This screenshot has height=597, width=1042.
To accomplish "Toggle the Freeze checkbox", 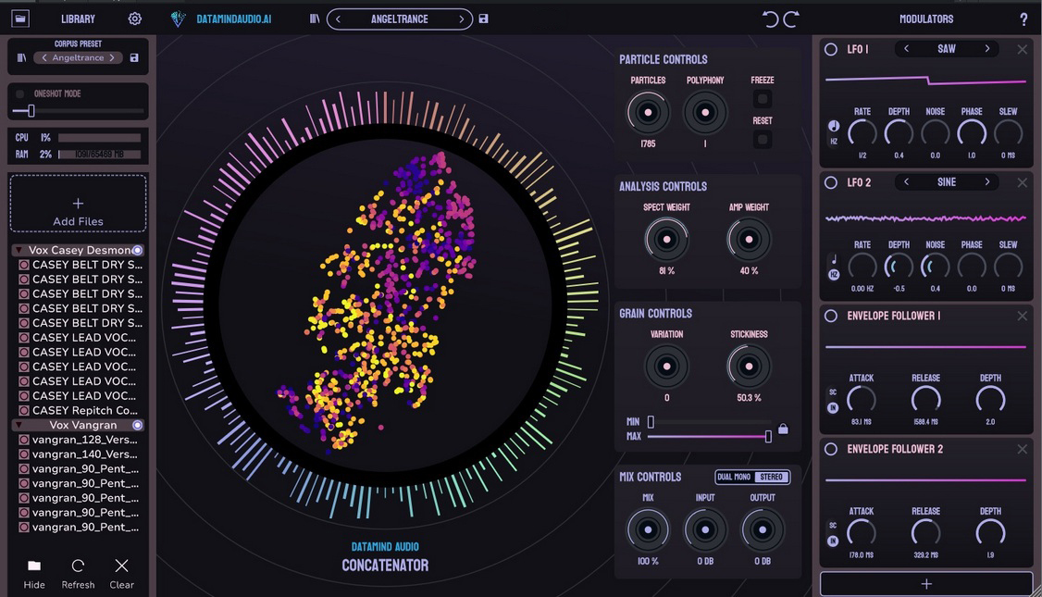I will 763,99.
